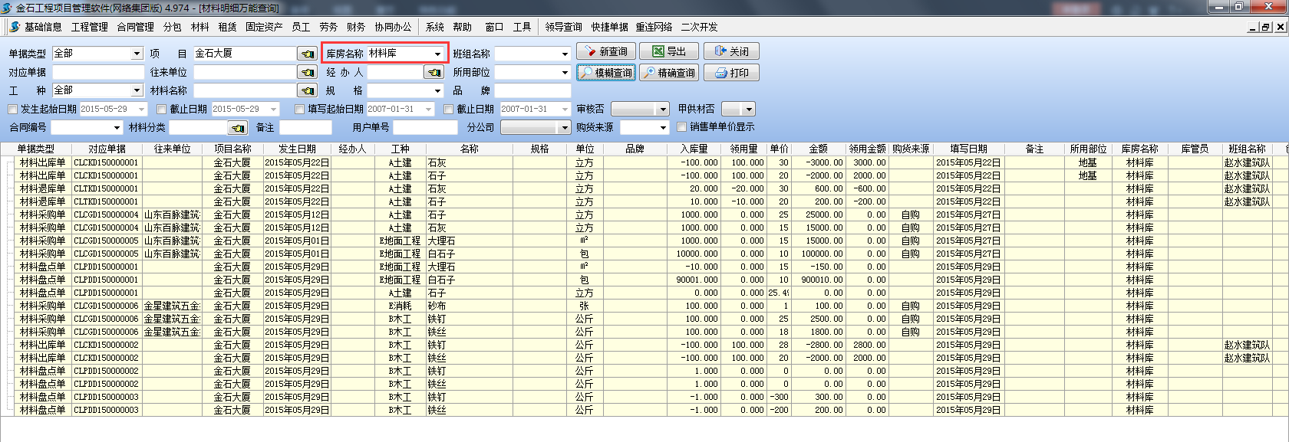
Task: Open the 财务 menu
Action: (356, 27)
